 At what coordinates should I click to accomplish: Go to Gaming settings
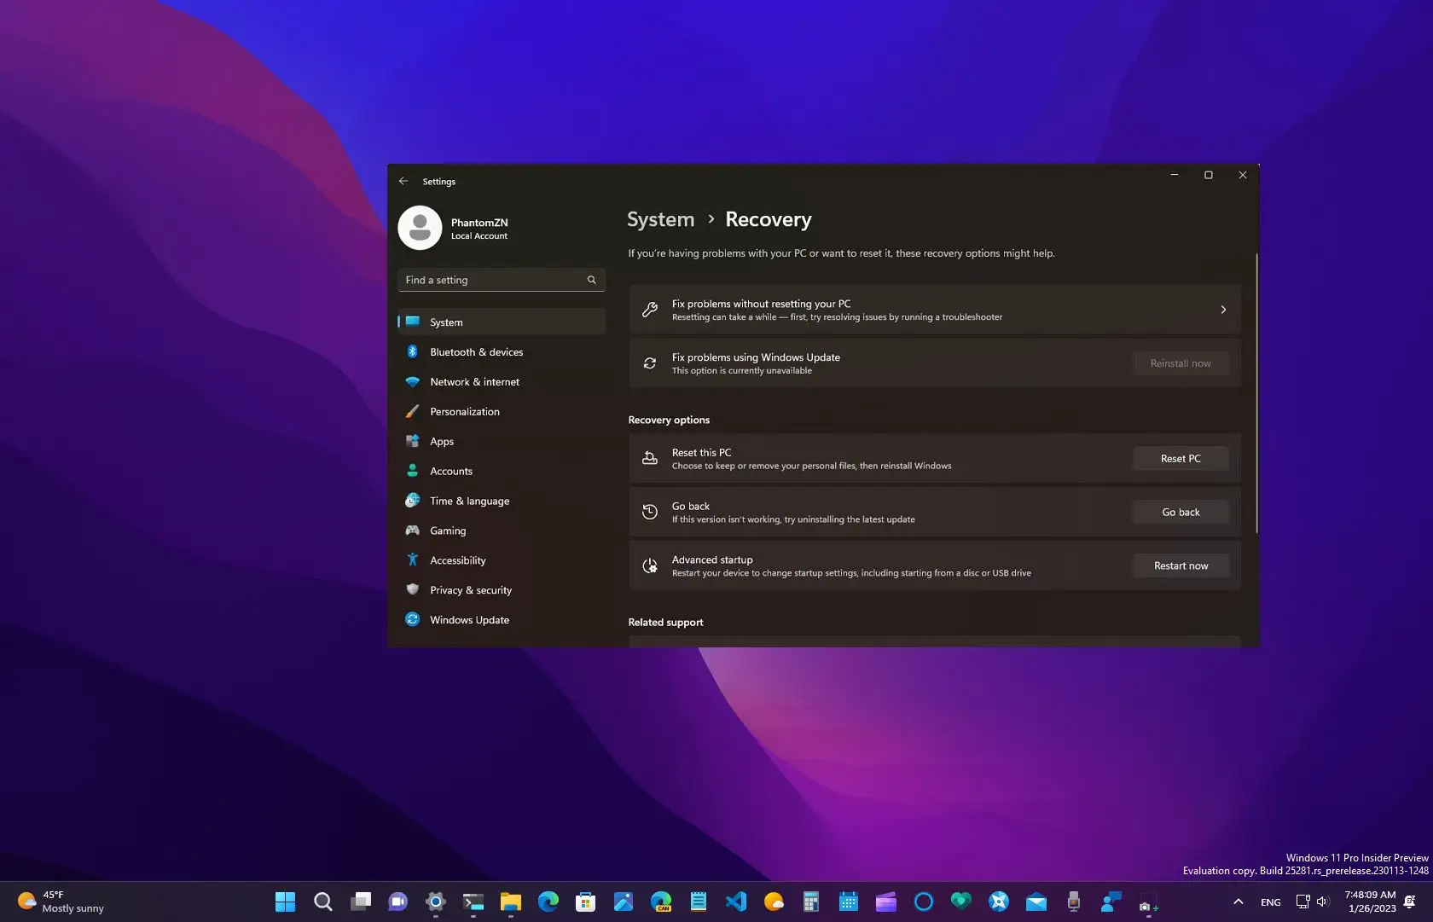(502, 531)
